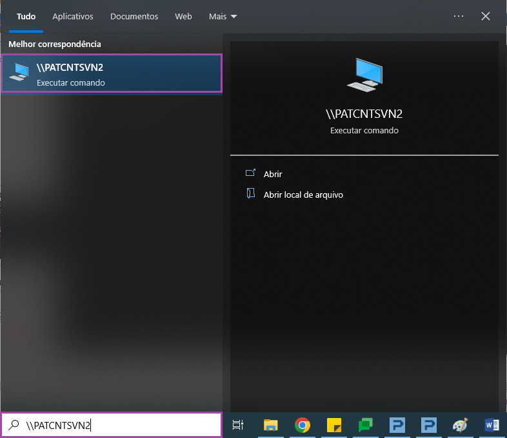Open the Paint palette app on taskbar
Image resolution: width=507 pixels, height=438 pixels.
[461, 425]
